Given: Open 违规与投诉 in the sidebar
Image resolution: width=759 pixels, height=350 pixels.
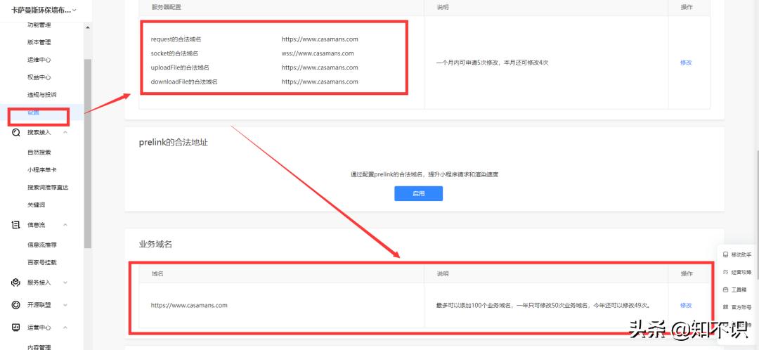Looking at the screenshot, I should point(42,94).
